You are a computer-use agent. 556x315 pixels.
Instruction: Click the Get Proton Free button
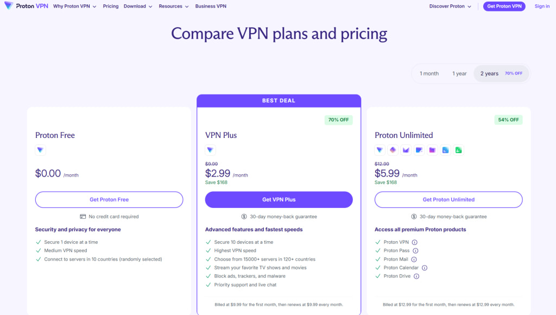(109, 200)
